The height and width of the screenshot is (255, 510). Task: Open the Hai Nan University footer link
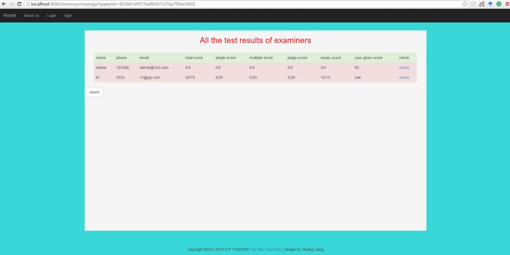click(266, 249)
